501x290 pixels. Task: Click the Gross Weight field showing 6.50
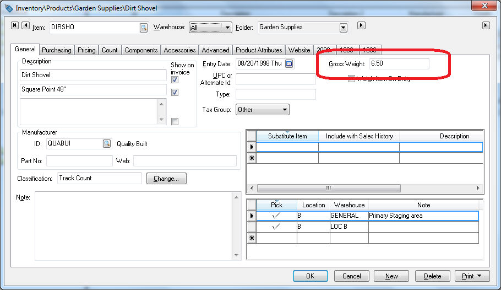(x=399, y=63)
